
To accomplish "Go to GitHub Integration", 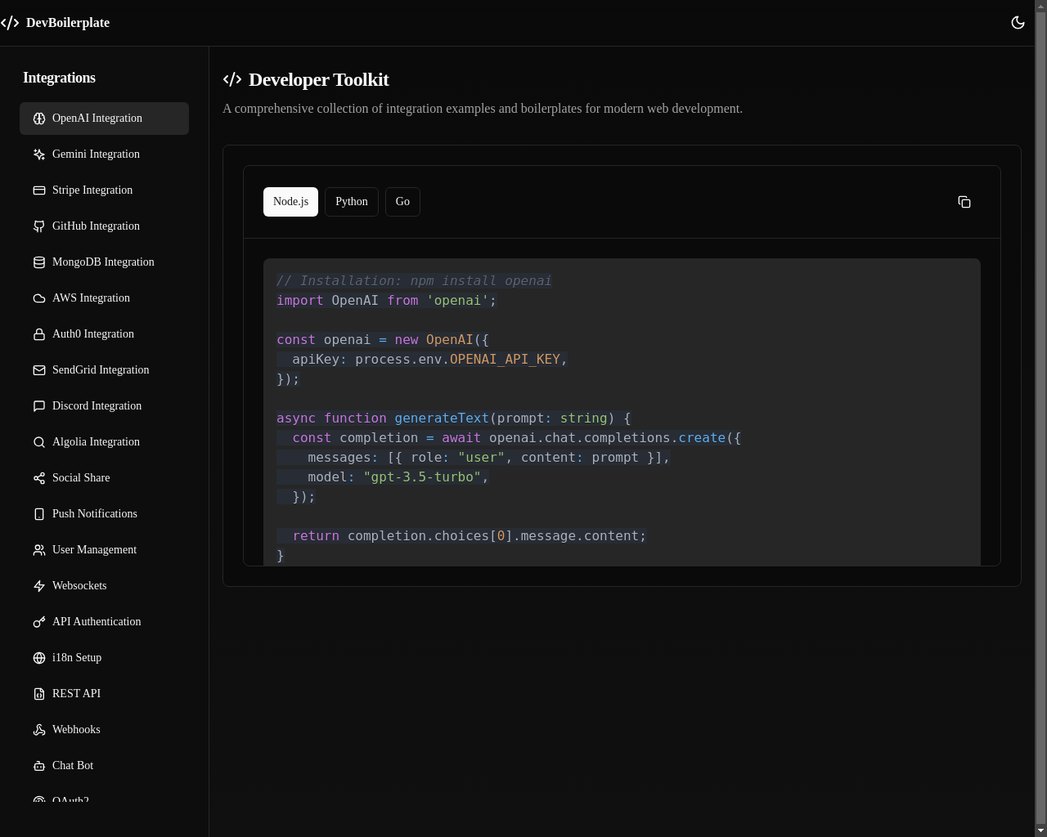I will (104, 226).
